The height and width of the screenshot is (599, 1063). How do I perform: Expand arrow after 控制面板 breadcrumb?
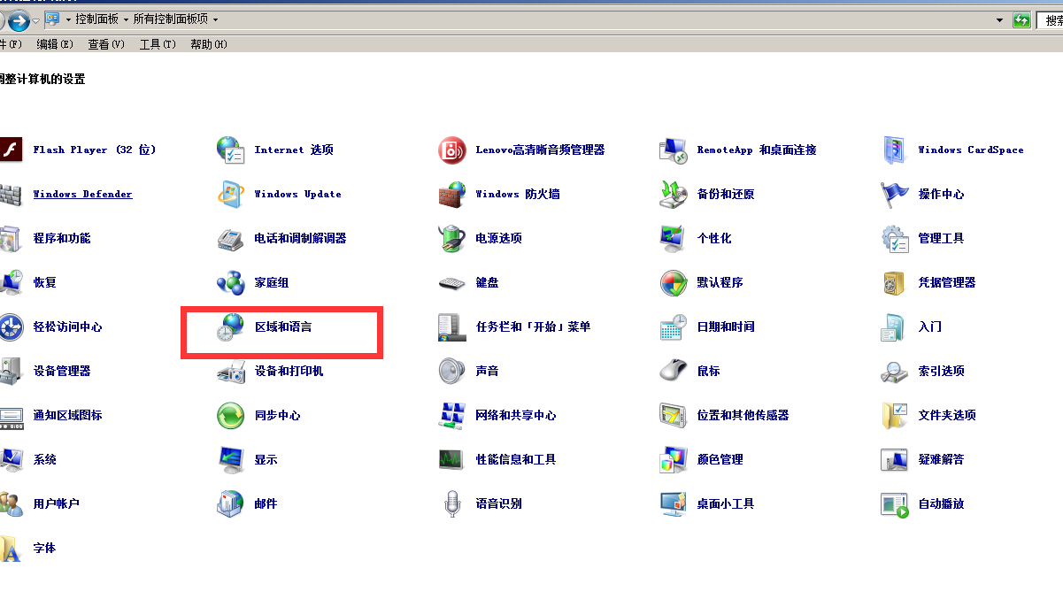click(126, 19)
